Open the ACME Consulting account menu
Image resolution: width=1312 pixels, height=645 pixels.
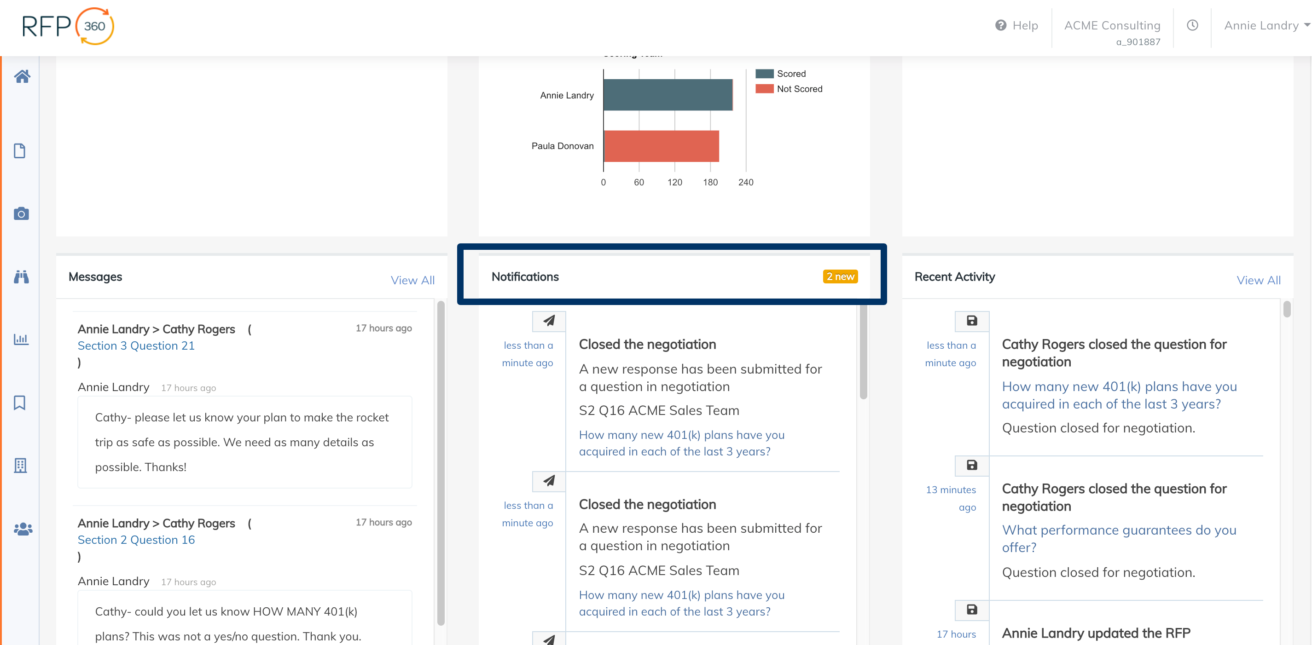pyautogui.click(x=1112, y=25)
